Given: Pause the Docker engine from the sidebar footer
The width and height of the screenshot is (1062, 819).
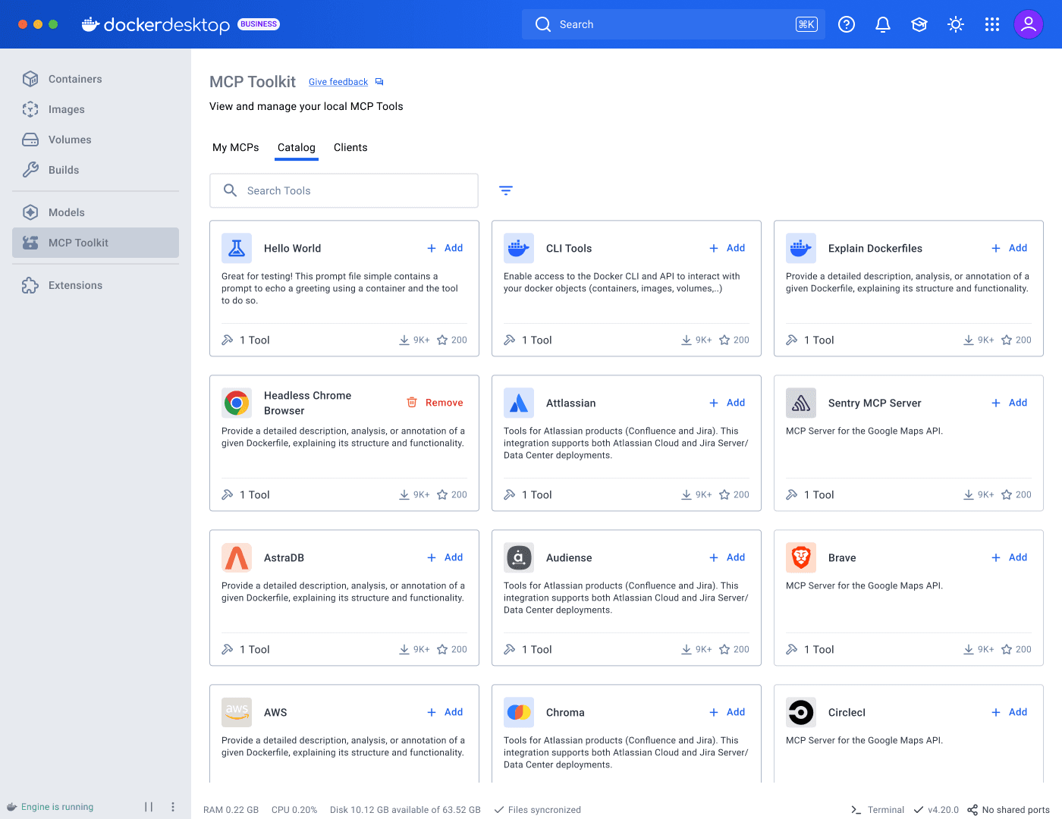Looking at the screenshot, I should coord(149,807).
